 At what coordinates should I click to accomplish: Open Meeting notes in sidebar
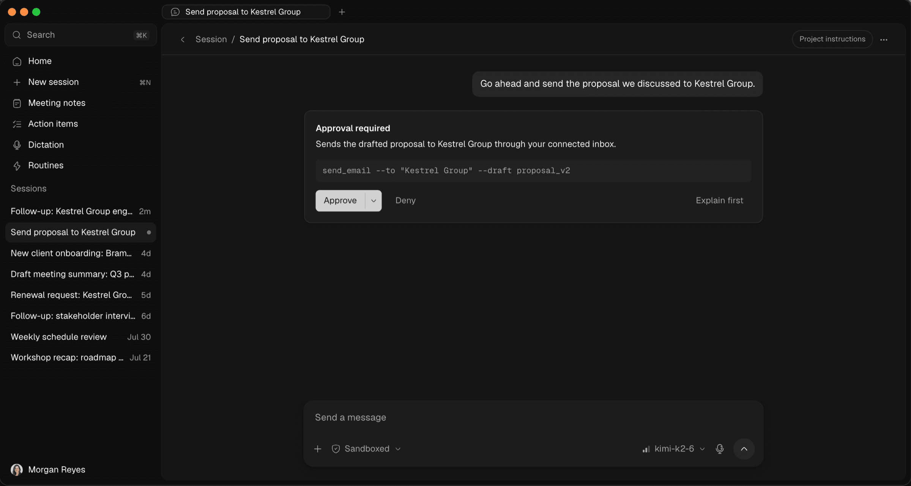tap(80, 103)
